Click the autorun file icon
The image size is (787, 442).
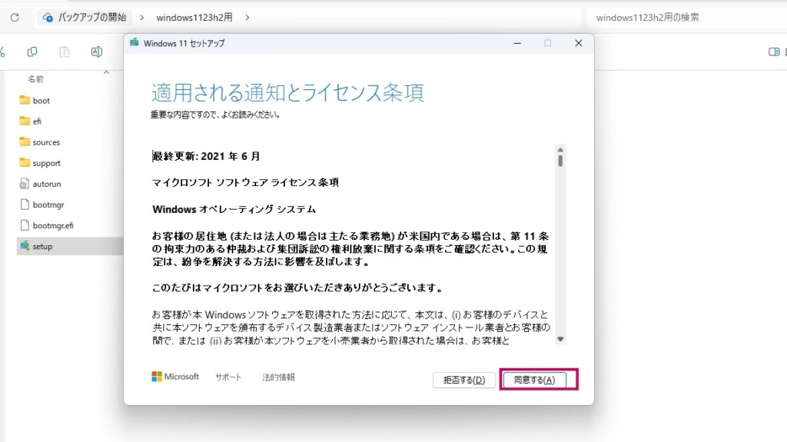click(x=25, y=183)
